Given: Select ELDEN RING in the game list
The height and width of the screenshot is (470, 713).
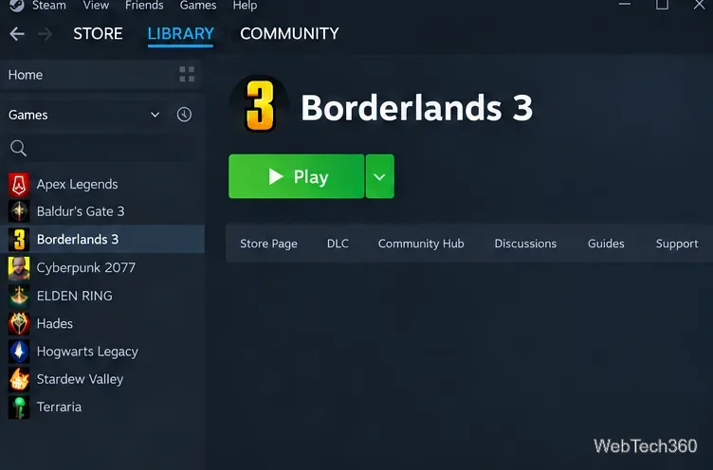Looking at the screenshot, I should click(x=102, y=296).
